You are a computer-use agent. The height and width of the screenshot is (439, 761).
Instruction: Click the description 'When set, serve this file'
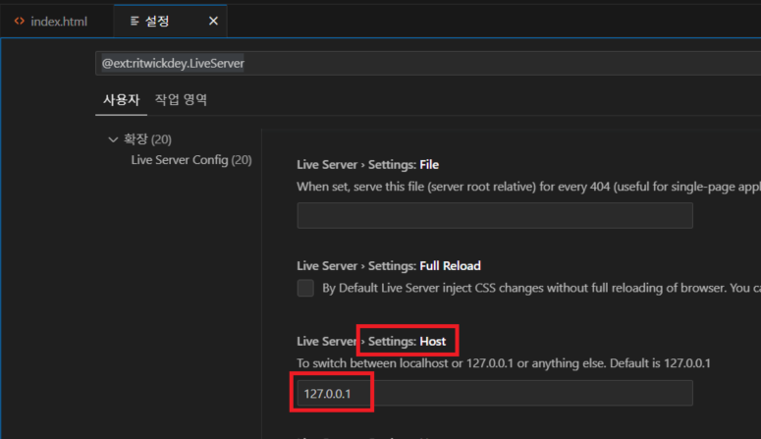[x=528, y=187]
